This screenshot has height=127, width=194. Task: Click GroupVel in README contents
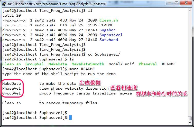coord(12,93)
